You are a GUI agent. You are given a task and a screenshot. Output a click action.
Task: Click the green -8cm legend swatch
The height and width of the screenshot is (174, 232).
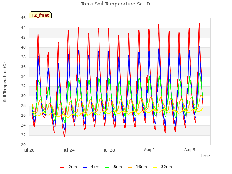pyautogui.click(x=107, y=167)
